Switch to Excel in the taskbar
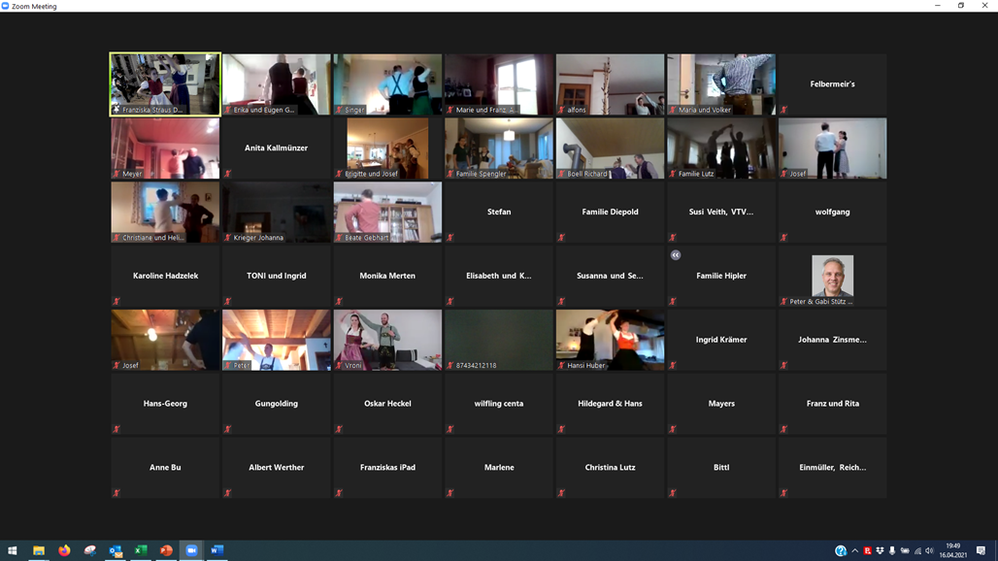Image resolution: width=998 pixels, height=561 pixels. (x=141, y=550)
